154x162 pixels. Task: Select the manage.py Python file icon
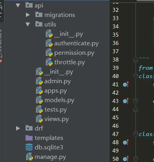pyautogui.click(x=29, y=156)
